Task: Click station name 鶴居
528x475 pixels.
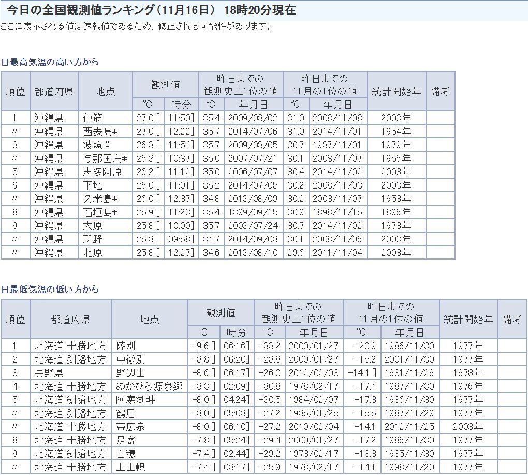Action: click(x=126, y=413)
